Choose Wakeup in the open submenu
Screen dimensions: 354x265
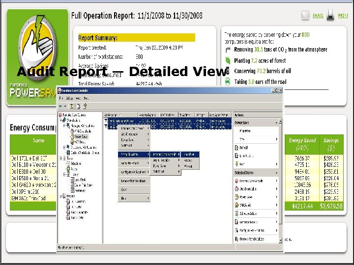point(190,166)
